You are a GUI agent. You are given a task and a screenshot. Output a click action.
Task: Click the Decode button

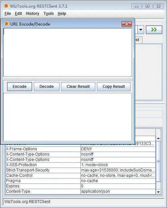click(x=46, y=87)
